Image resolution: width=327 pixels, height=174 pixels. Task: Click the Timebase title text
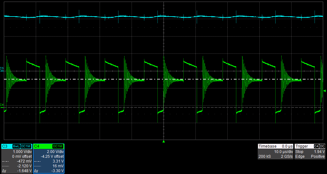268,146
